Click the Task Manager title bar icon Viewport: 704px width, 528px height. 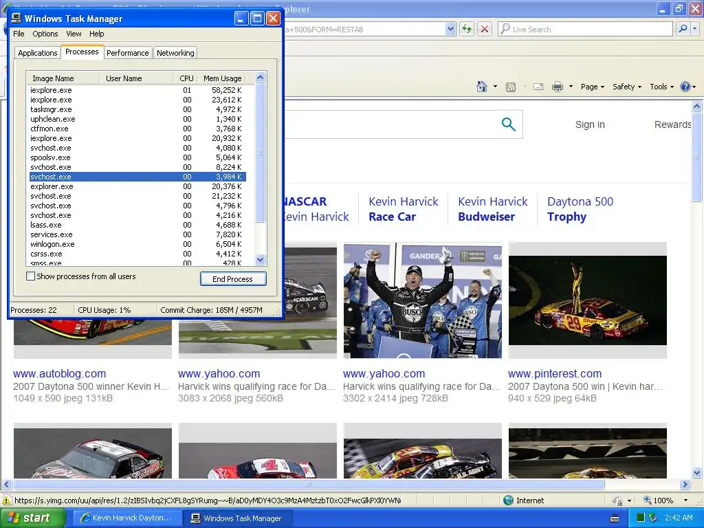coord(16,18)
